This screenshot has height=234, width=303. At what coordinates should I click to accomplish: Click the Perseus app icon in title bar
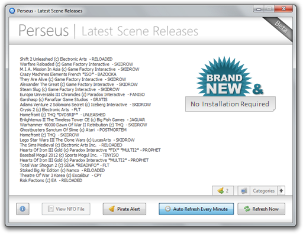[12, 11]
